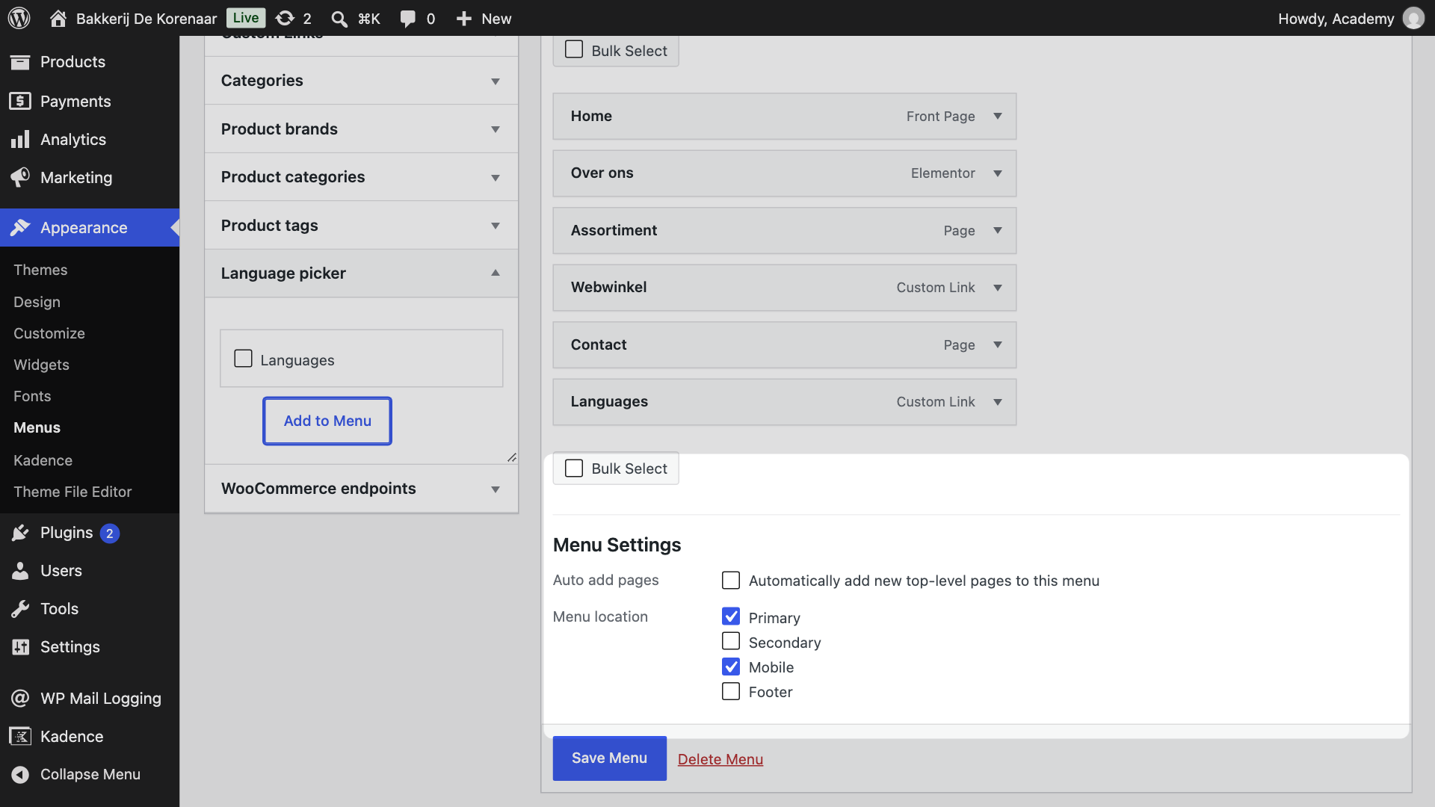Check the top Bulk Select checkbox
This screenshot has width=1435, height=807.
(574, 49)
